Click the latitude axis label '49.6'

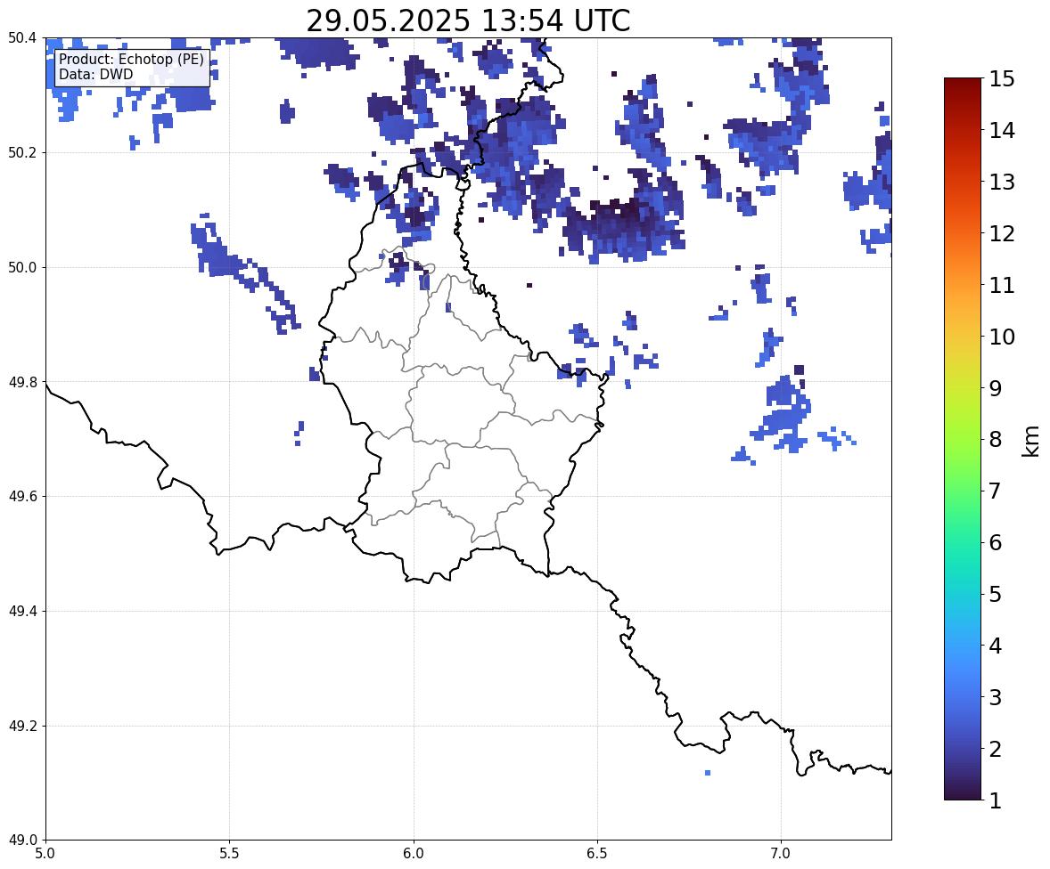click(x=22, y=496)
